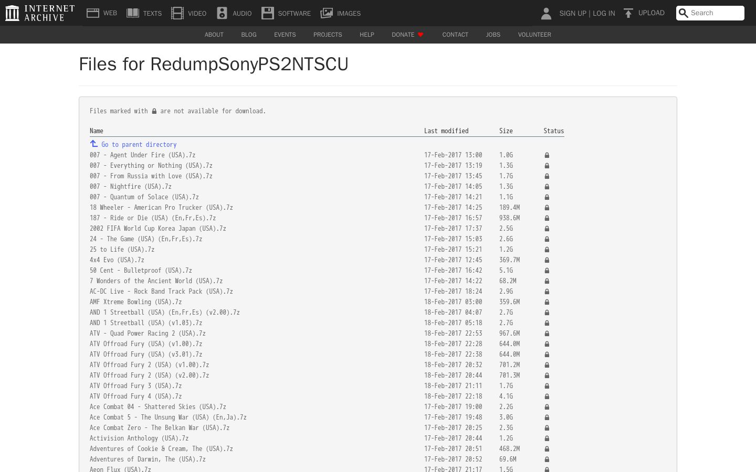This screenshot has height=472, width=756.
Task: Click the parent directory up-arrow icon
Action: [x=94, y=144]
